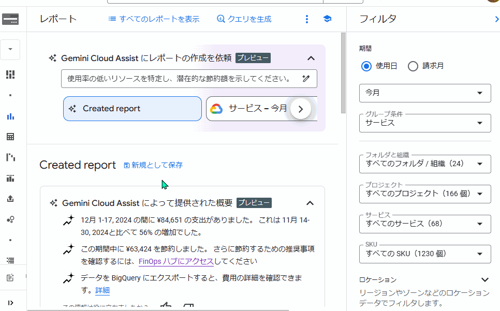Open the 今月 period dropdown
This screenshot has width=500, height=311.
coord(424,93)
